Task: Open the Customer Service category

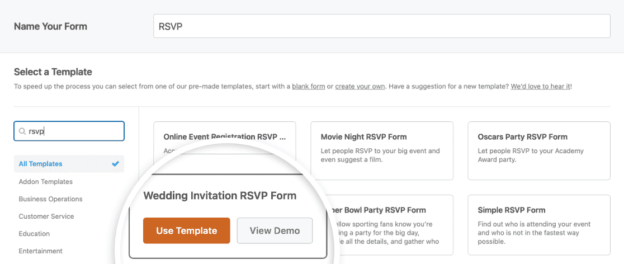Action: (x=46, y=216)
